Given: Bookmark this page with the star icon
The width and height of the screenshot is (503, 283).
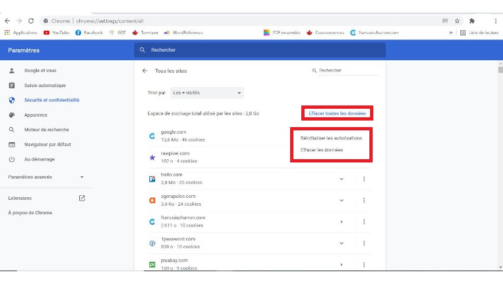Looking at the screenshot, I should (x=457, y=21).
